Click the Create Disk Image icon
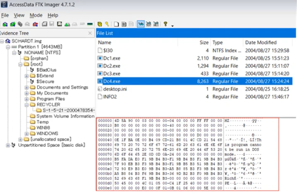 [45, 24]
